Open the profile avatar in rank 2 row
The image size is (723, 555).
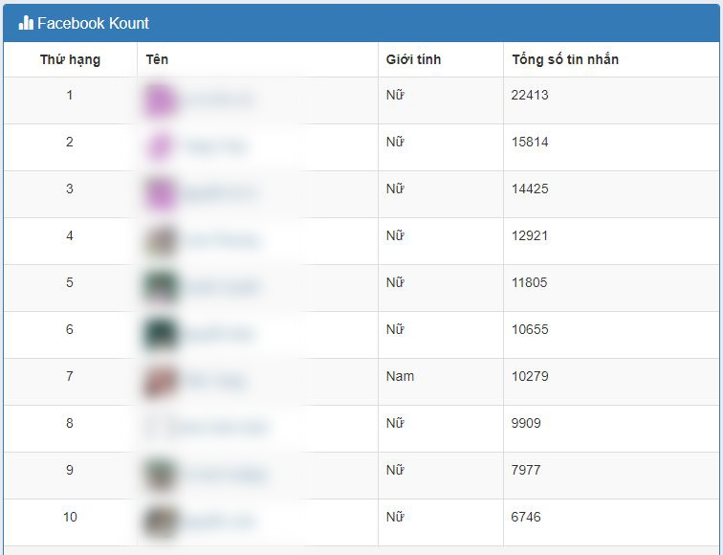(x=160, y=147)
